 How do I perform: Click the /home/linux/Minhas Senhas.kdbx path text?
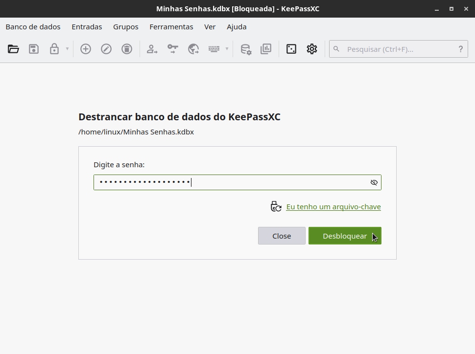pos(136,132)
